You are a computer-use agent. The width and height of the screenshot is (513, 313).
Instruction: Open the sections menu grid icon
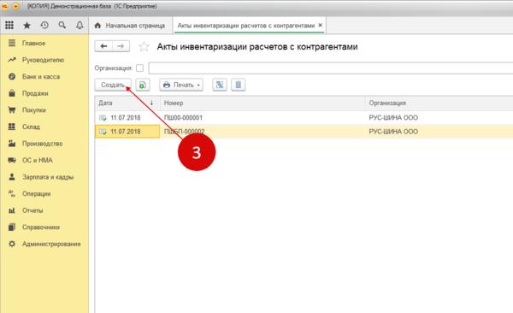click(9, 25)
